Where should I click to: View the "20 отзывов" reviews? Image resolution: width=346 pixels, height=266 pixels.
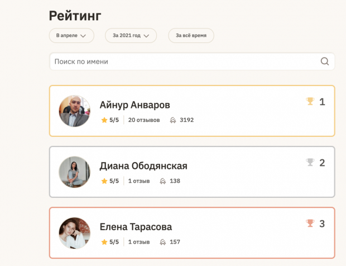(144, 120)
